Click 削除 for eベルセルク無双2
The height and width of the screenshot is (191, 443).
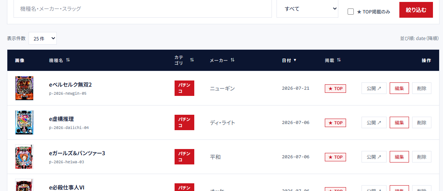pyautogui.click(x=421, y=88)
